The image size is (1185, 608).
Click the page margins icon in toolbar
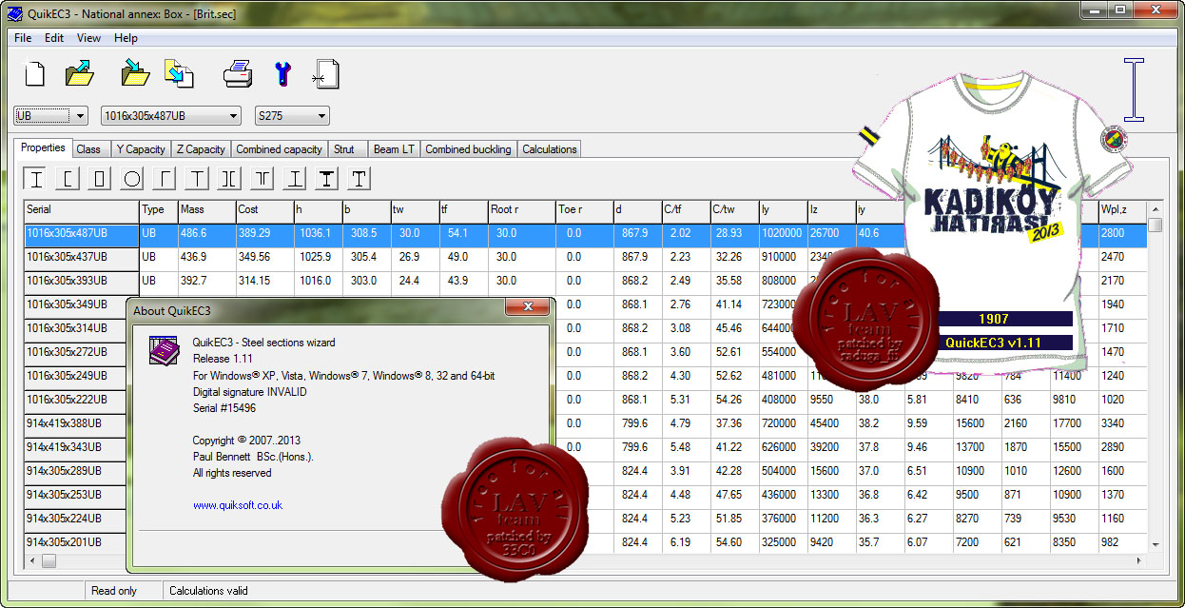pos(326,73)
